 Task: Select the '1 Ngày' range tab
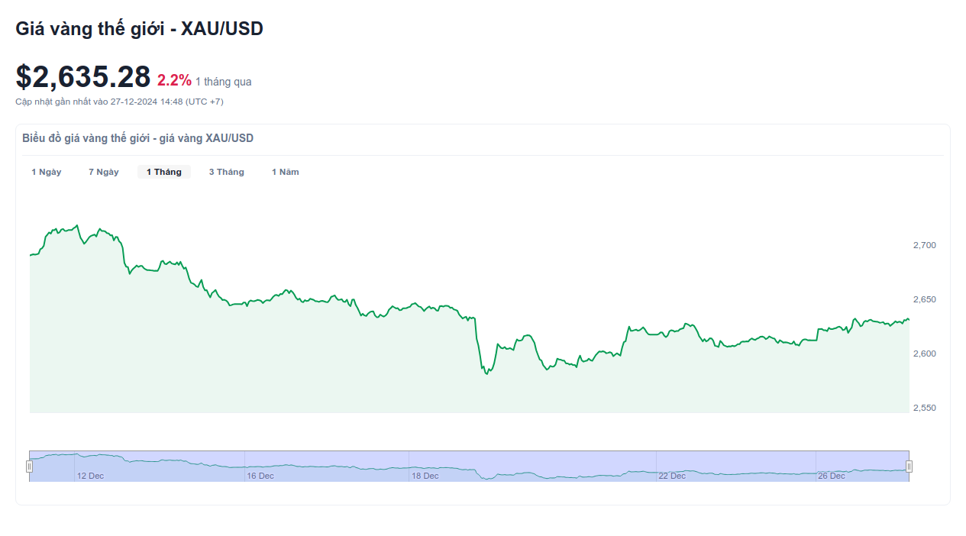tap(47, 172)
